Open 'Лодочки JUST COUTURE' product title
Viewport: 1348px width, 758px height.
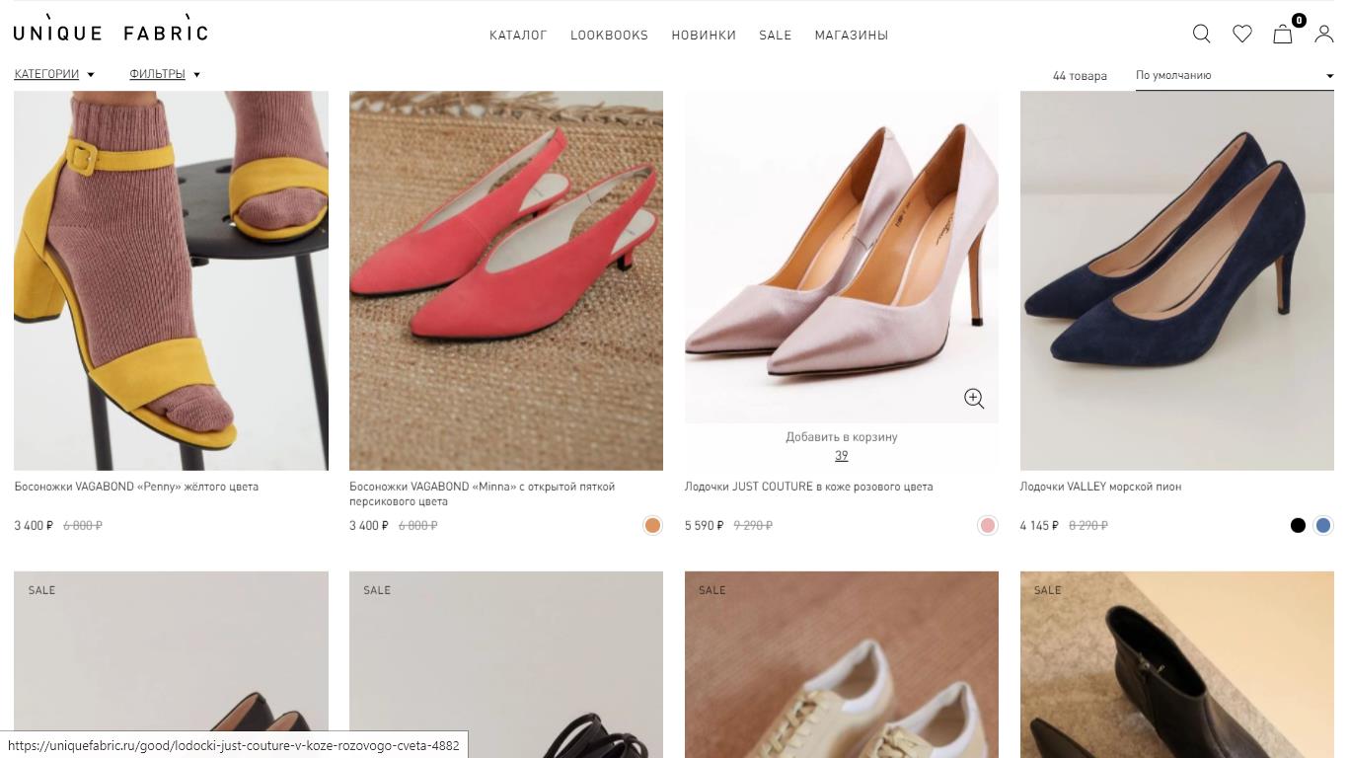(x=808, y=487)
